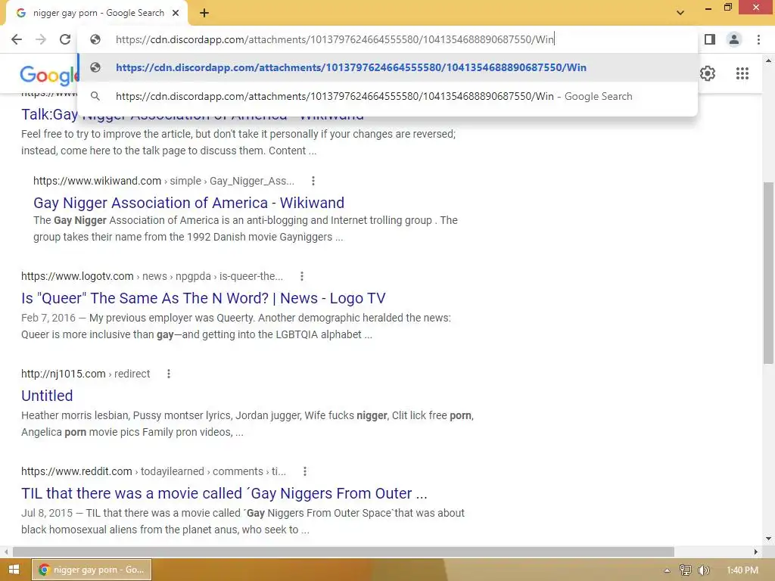Click the 'Feel free to try to improve' snippet
The height and width of the screenshot is (581, 775).
(x=238, y=142)
